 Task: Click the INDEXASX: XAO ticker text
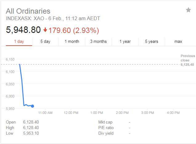pyautogui.click(x=25, y=19)
